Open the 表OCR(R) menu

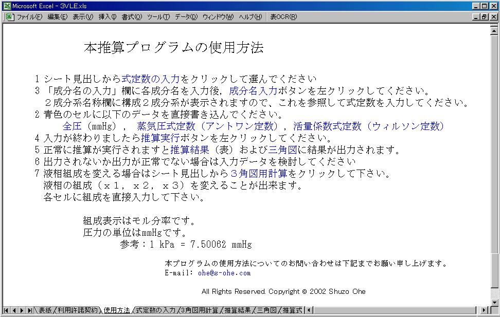coord(283,17)
